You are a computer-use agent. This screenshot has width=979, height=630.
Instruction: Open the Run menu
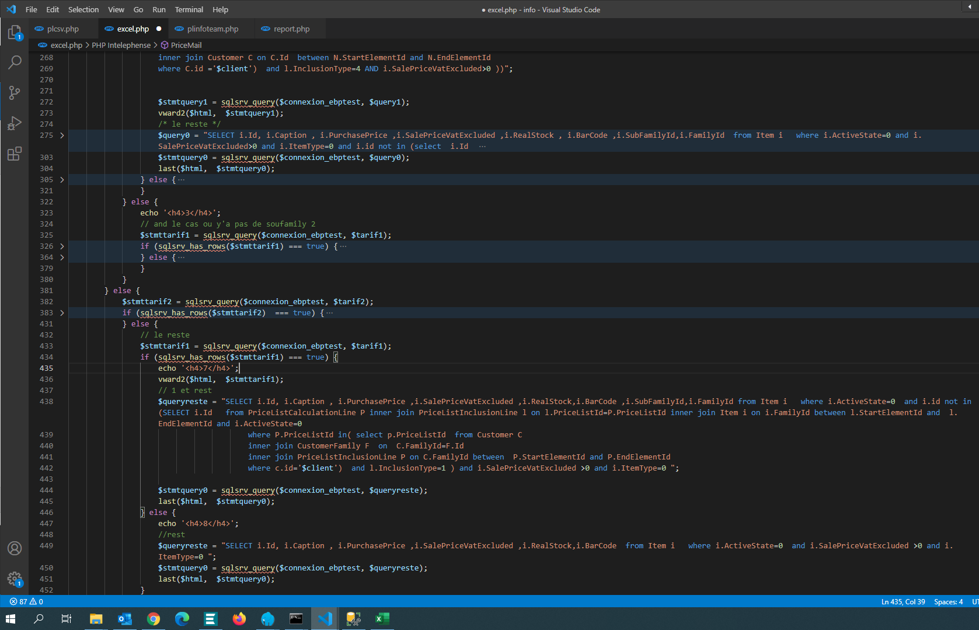pyautogui.click(x=159, y=9)
